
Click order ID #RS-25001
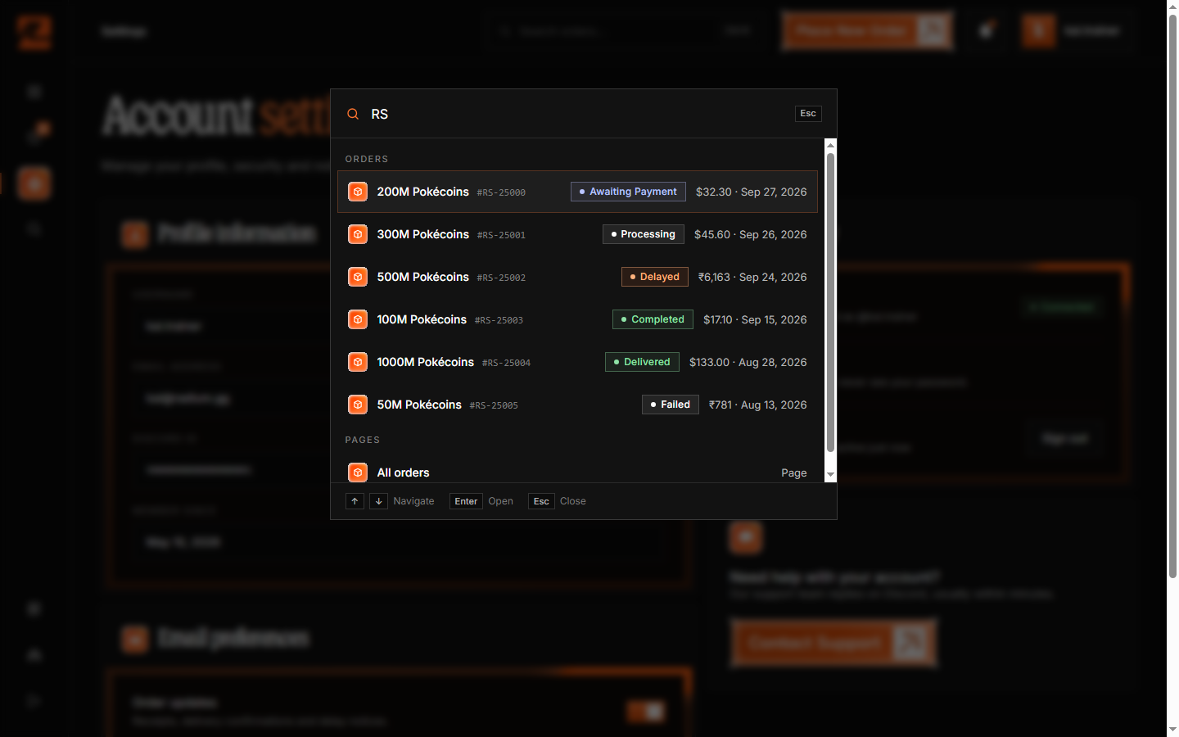501,235
